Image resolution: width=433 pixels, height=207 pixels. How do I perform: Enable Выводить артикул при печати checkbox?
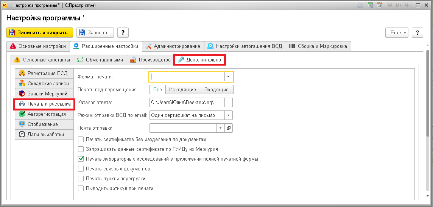(x=81, y=189)
